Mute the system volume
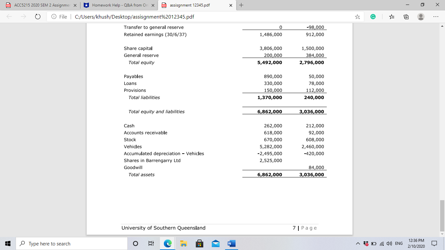Image resolution: width=445 pixels, height=250 pixels. pyautogui.click(x=389, y=243)
